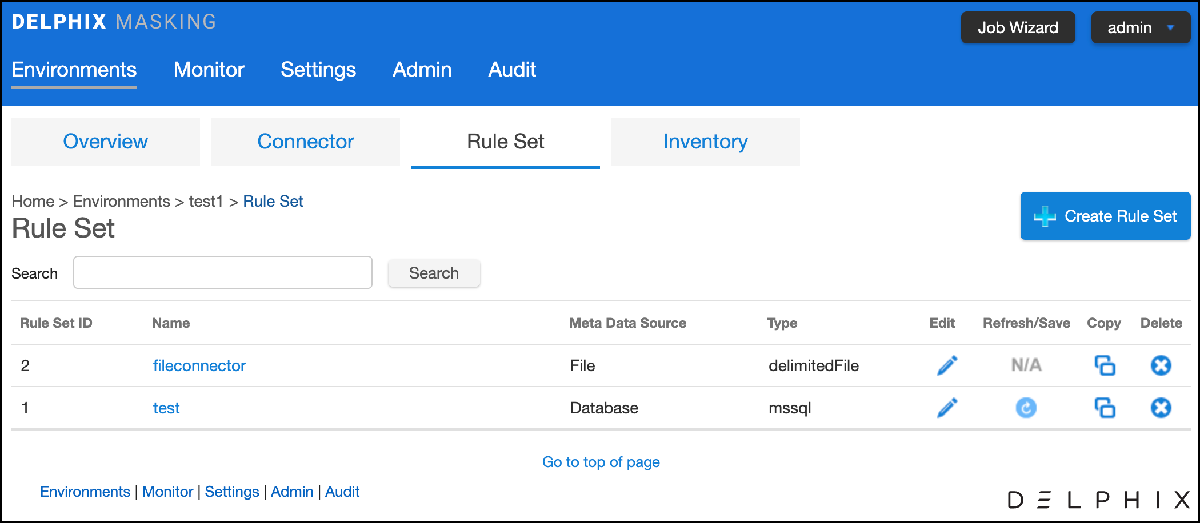Open the admin user dropdown
Image resolution: width=1200 pixels, height=523 pixels.
point(1140,27)
